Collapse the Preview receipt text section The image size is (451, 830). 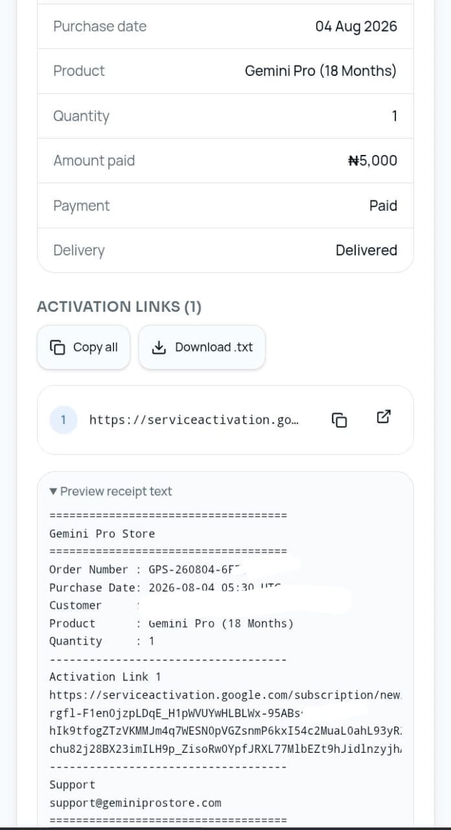point(111,492)
